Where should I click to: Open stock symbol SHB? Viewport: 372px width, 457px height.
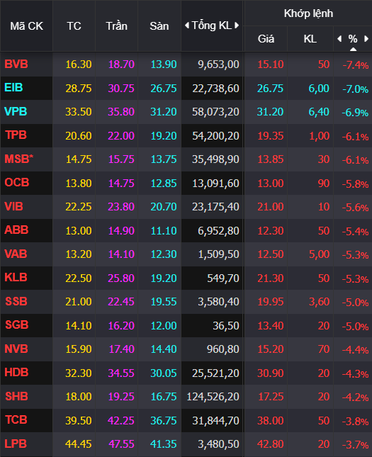click(16, 396)
